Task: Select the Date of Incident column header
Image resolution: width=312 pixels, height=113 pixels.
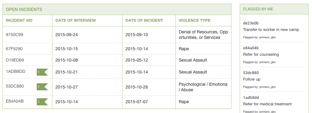Action: [144, 20]
